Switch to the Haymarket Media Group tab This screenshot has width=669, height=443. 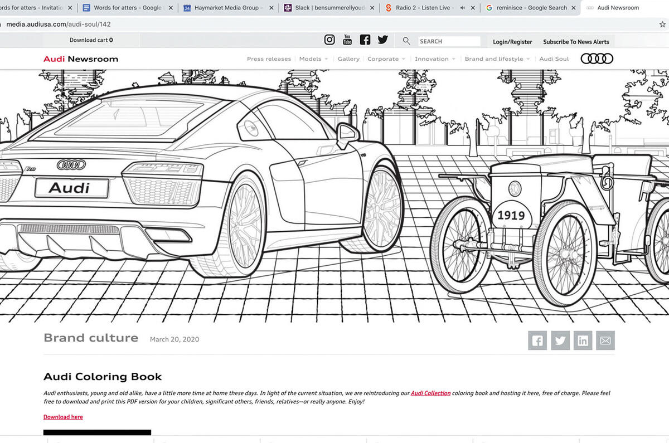coord(229,8)
